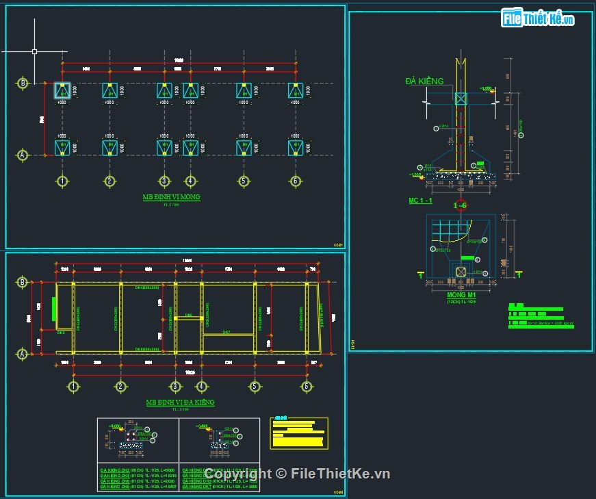Select the green material legend block
Image resolution: width=596 pixels, height=499 pixels.
[541, 316]
